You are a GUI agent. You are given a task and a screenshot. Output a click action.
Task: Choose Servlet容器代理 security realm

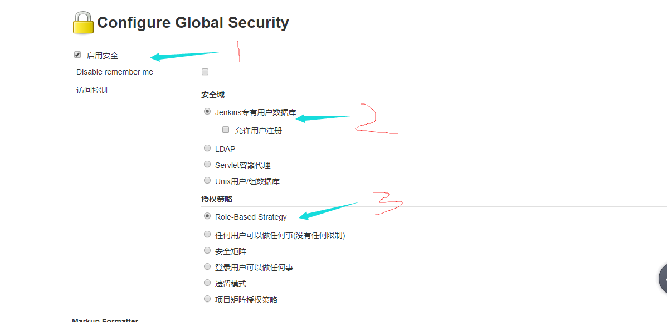pyautogui.click(x=207, y=164)
